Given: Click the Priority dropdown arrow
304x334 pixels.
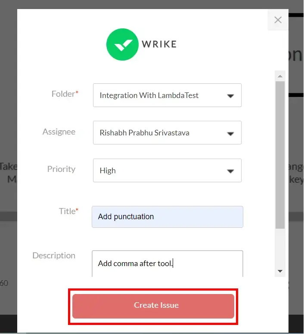Looking at the screenshot, I should click(x=230, y=171).
